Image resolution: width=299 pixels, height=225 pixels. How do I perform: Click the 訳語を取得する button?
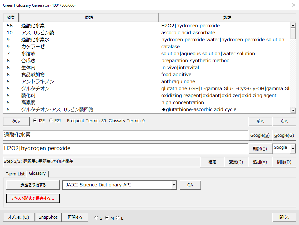click(x=33, y=185)
